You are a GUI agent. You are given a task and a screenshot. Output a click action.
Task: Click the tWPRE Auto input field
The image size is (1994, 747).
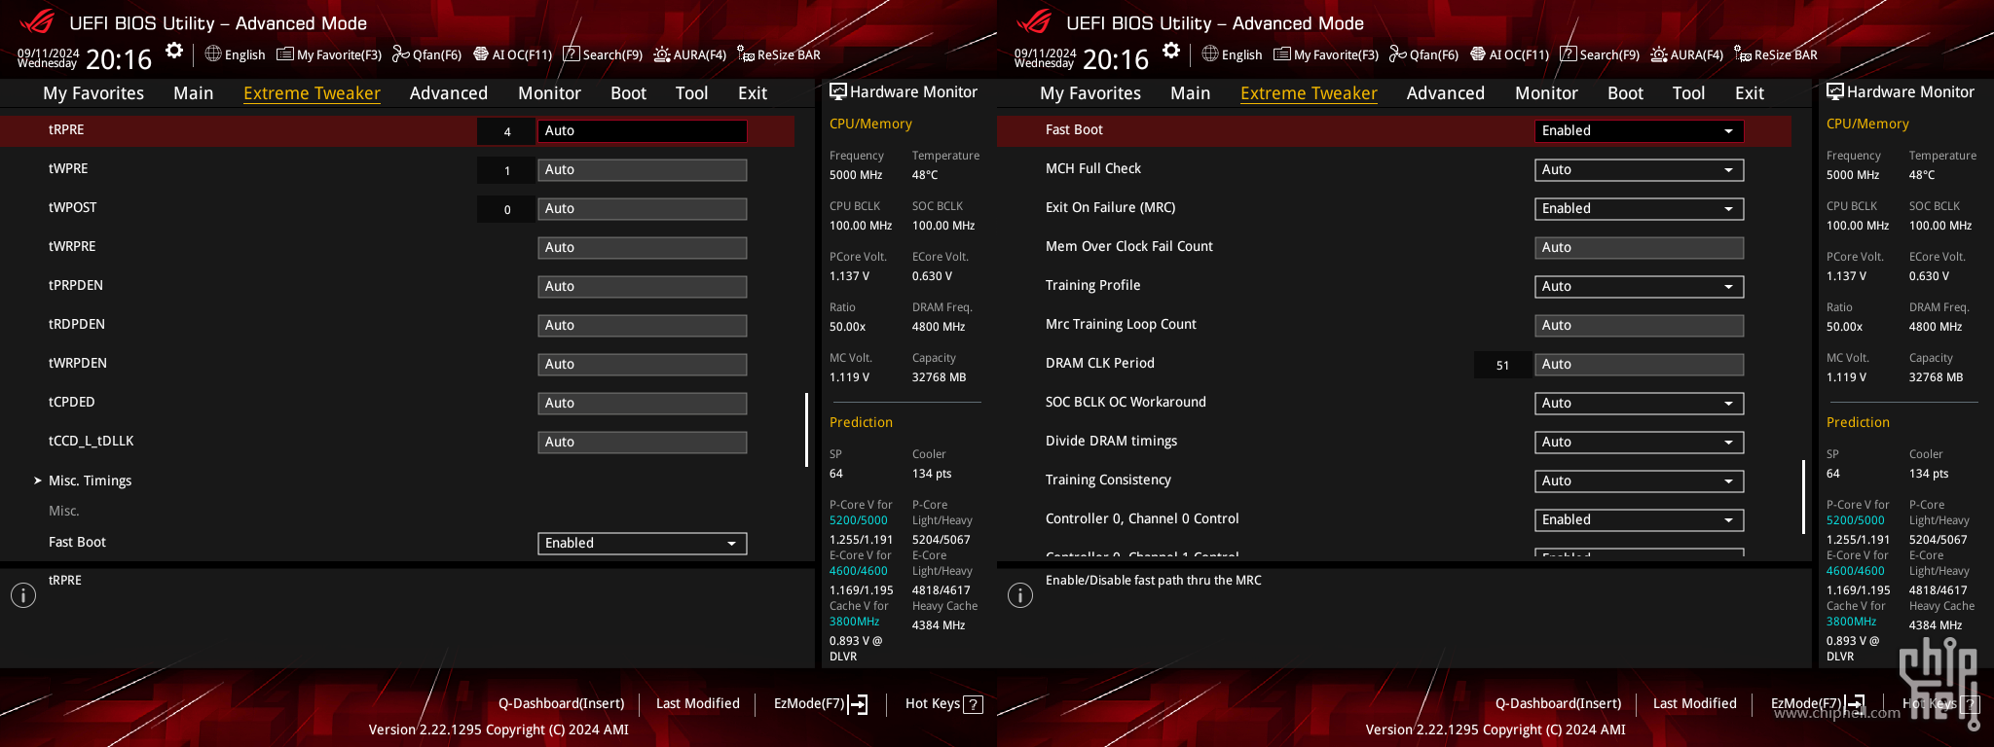(x=643, y=169)
